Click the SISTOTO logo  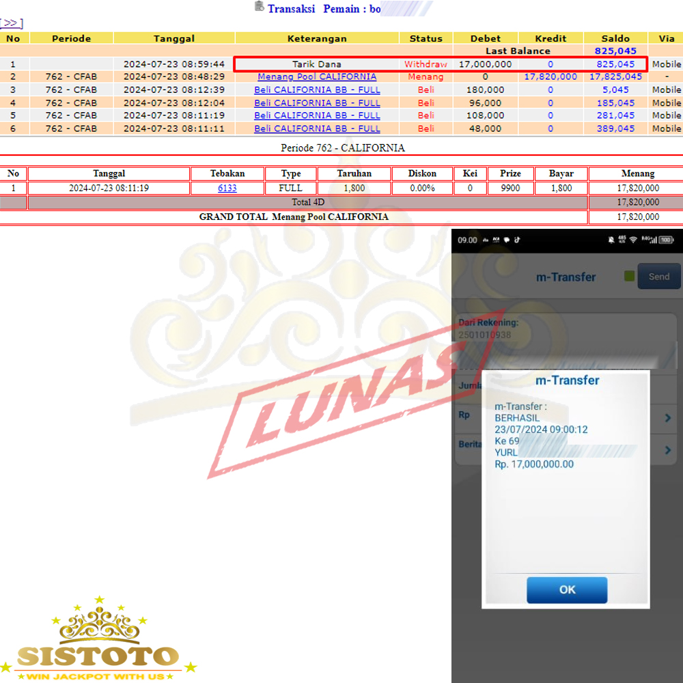coord(99,641)
